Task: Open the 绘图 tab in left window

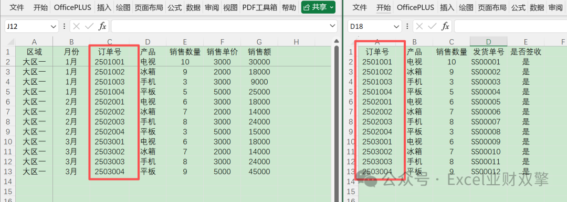Action: coord(123,7)
